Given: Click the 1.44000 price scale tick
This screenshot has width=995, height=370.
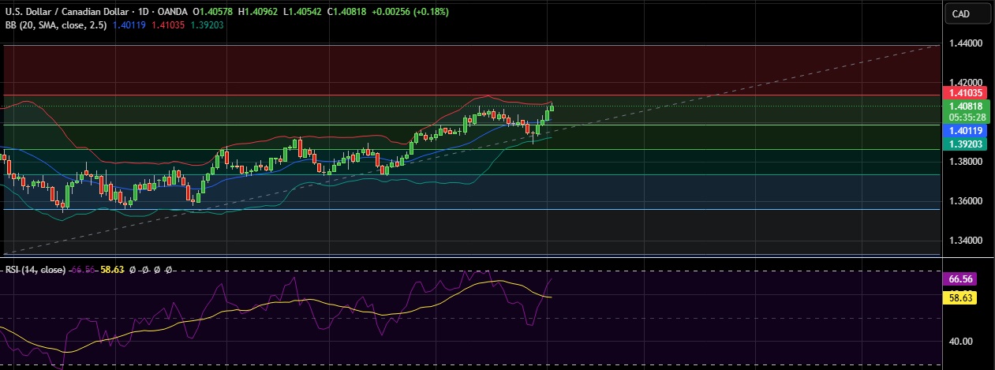Looking at the screenshot, I should (x=965, y=43).
